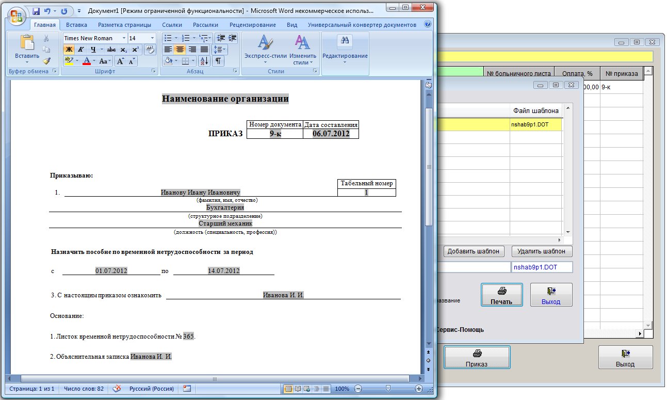
Task: Click the Удалить шаблон button
Action: point(542,251)
